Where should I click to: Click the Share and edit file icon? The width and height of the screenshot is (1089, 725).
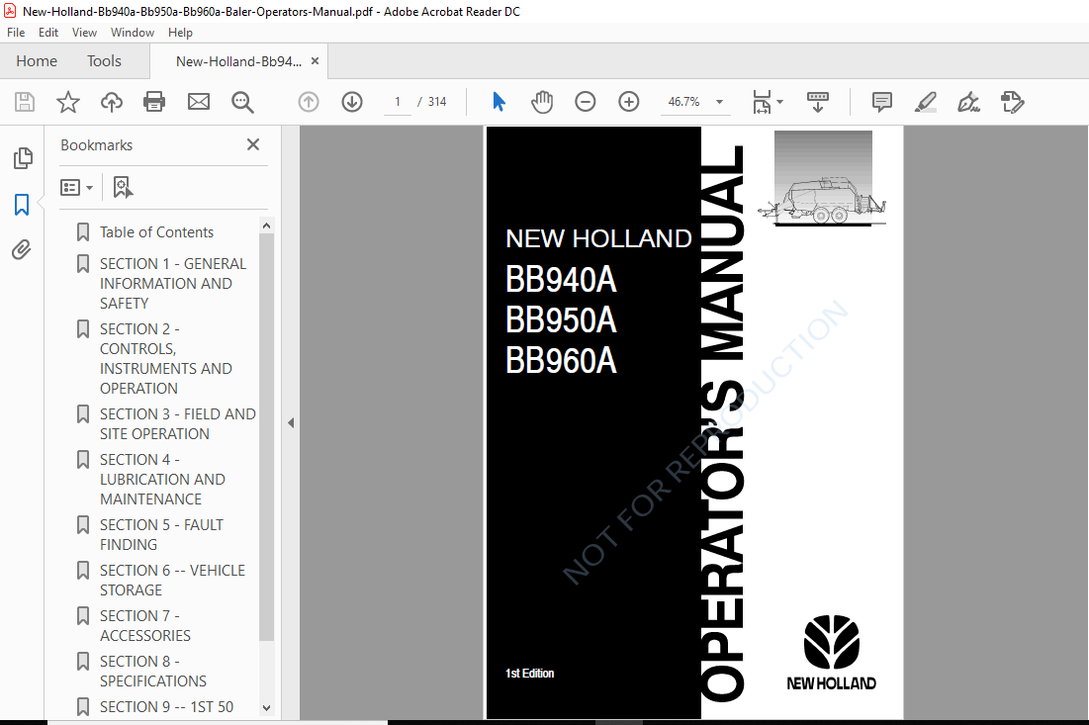[x=1012, y=102]
